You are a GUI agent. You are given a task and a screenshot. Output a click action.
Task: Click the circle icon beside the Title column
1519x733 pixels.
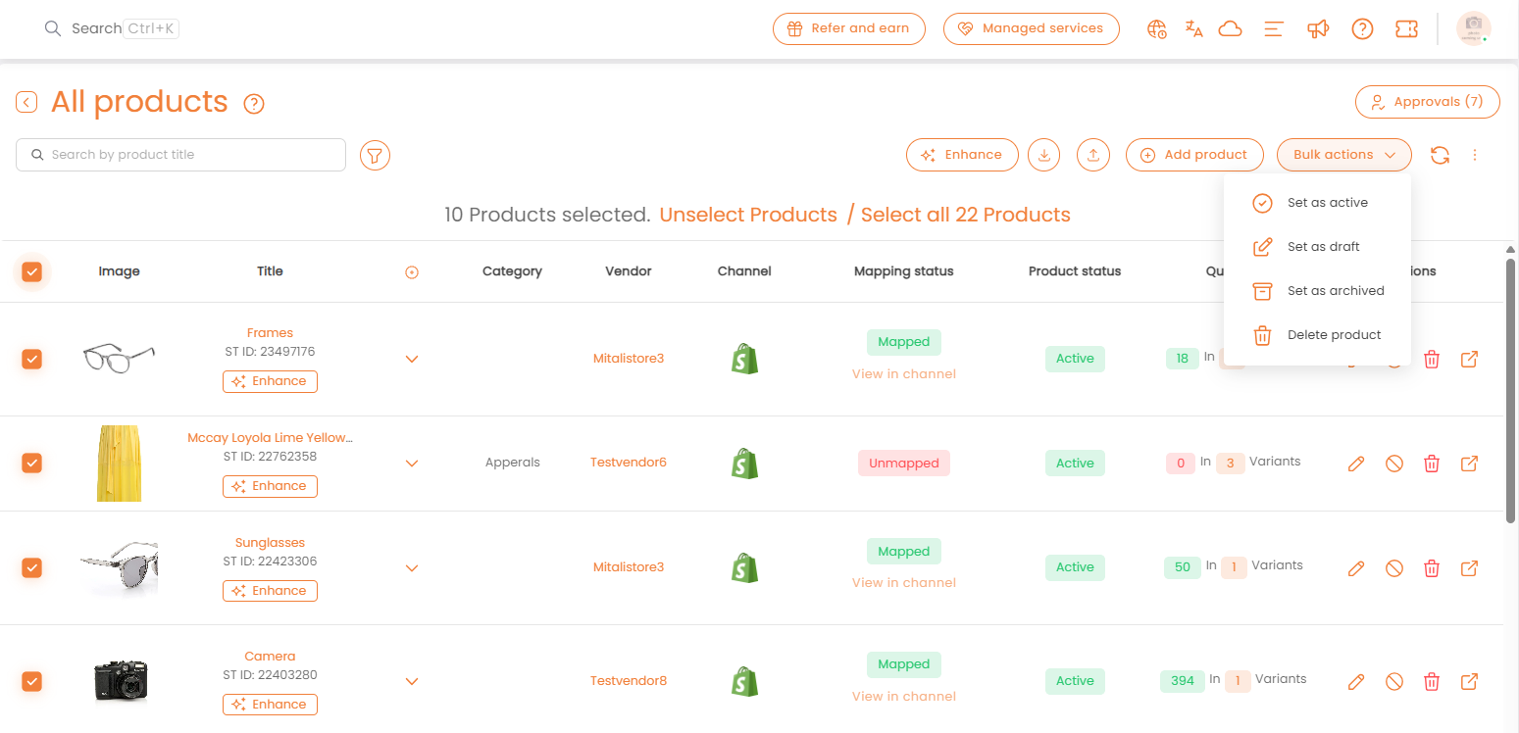412,272
